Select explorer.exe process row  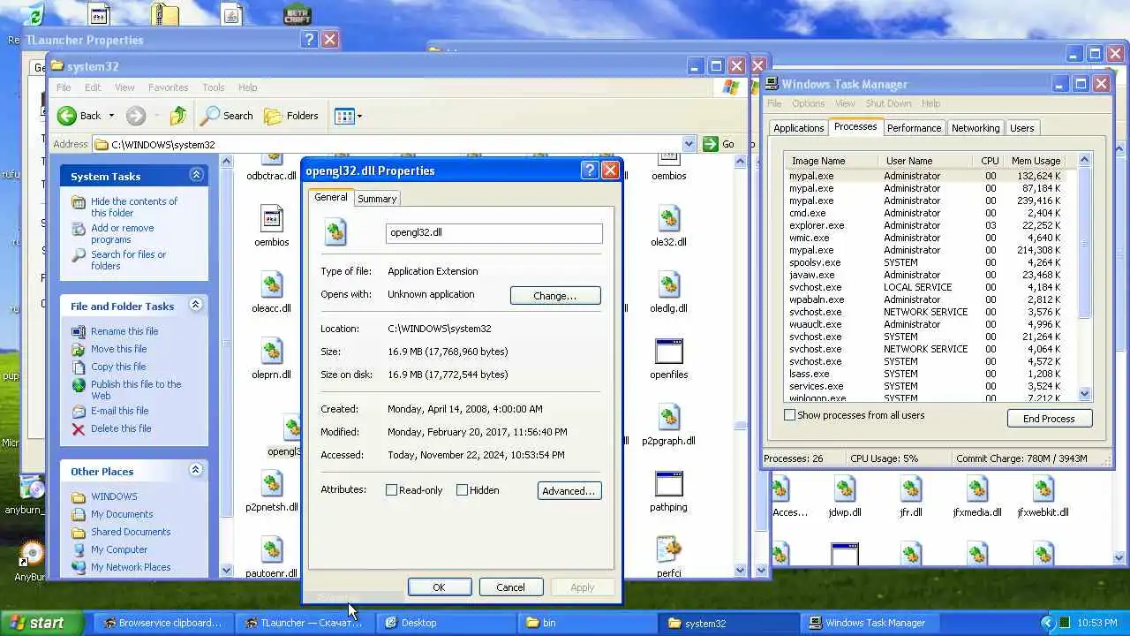coord(925,225)
